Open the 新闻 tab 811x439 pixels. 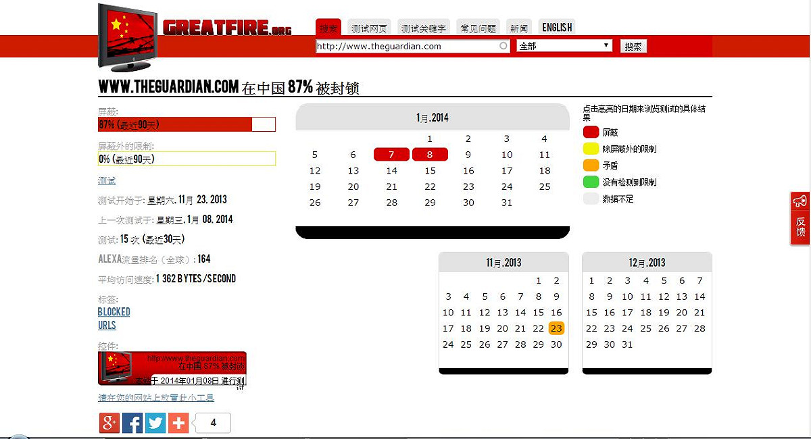[x=519, y=28]
